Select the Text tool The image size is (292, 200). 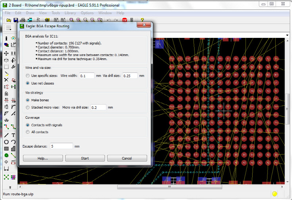[14, 135]
